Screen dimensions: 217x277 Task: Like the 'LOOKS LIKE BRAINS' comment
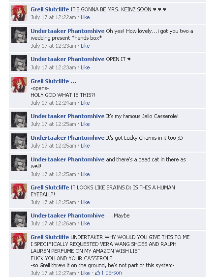click(85, 202)
